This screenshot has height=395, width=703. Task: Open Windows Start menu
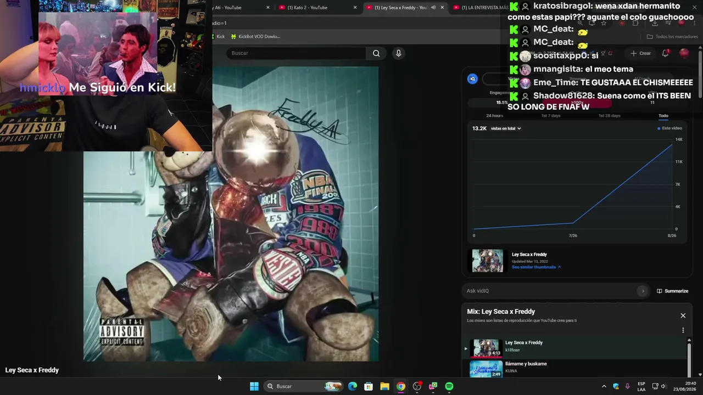(x=254, y=386)
